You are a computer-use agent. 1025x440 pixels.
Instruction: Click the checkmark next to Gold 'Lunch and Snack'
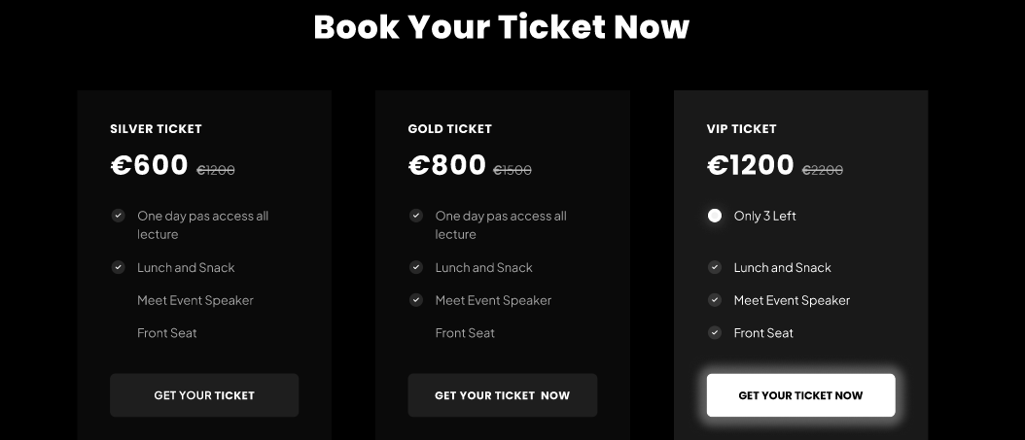click(416, 267)
